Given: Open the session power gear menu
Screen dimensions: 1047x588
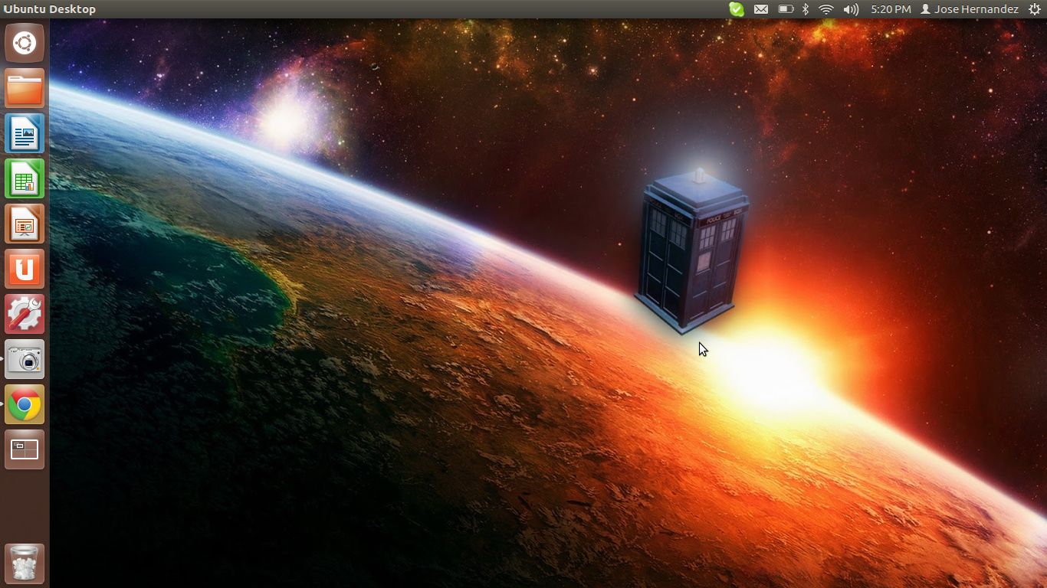Looking at the screenshot, I should (x=1034, y=9).
